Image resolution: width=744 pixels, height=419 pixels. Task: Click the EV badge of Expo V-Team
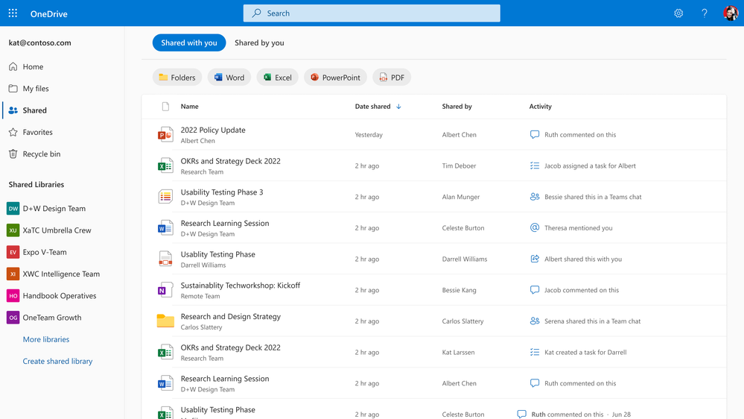point(13,252)
